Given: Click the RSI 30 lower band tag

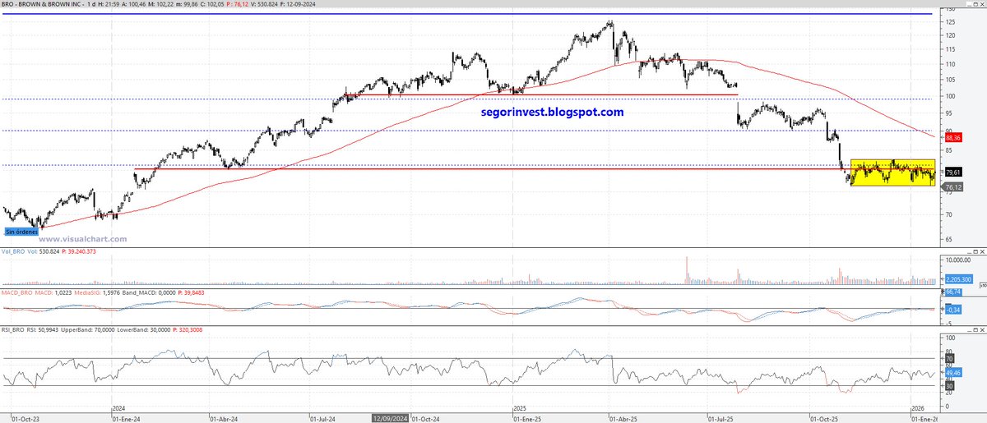Looking at the screenshot, I should (950, 386).
